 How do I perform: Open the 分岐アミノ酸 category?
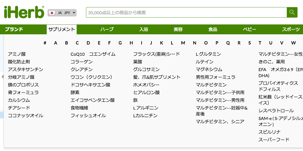(21, 77)
